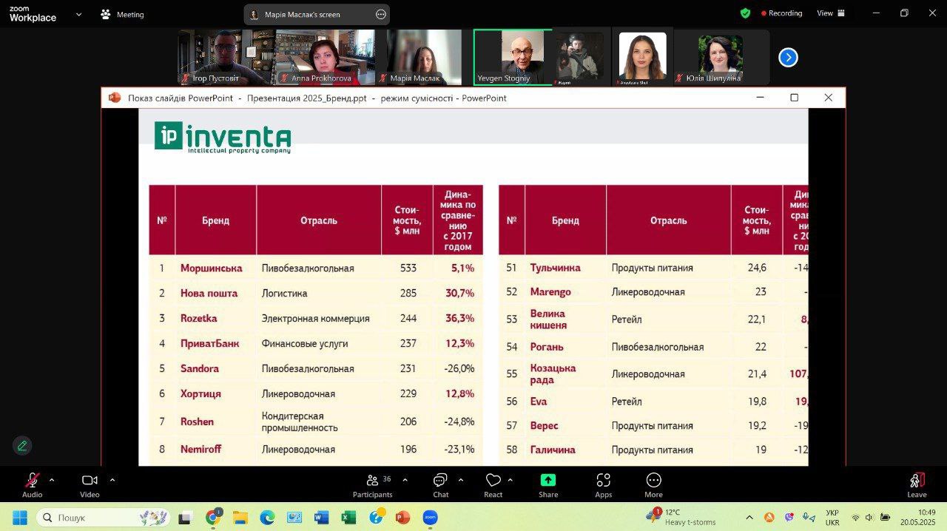The image size is (947, 531).
Task: Open Google Chrome from taskbar
Action: click(213, 517)
